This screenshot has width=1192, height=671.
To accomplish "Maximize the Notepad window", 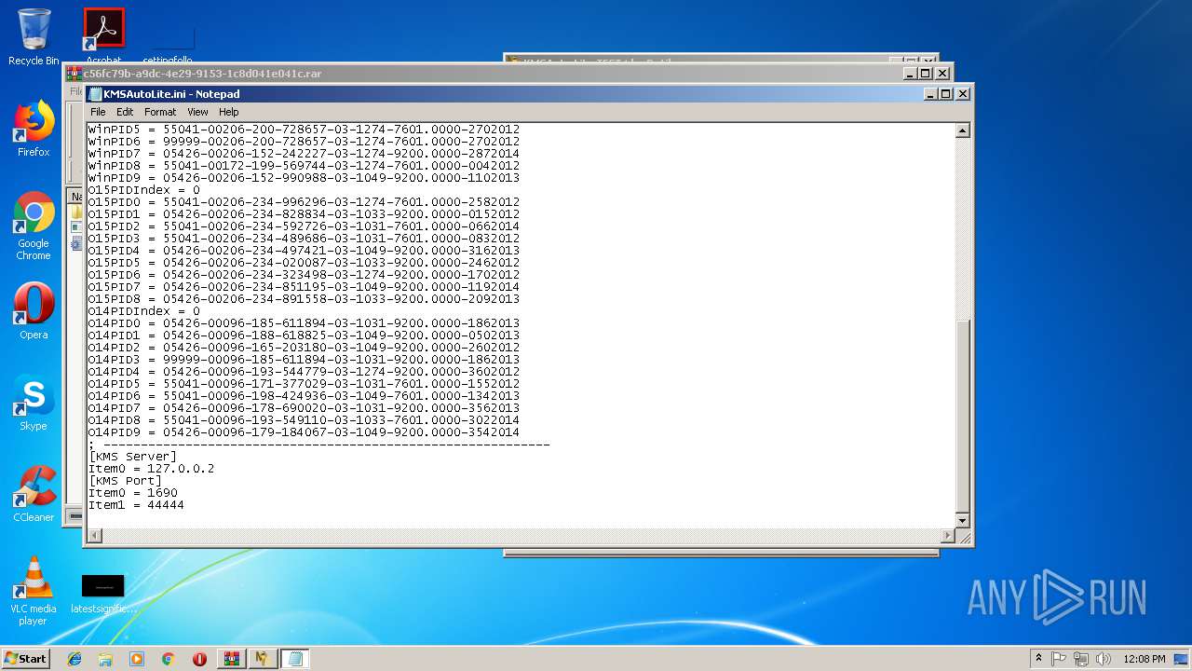I will [x=946, y=94].
